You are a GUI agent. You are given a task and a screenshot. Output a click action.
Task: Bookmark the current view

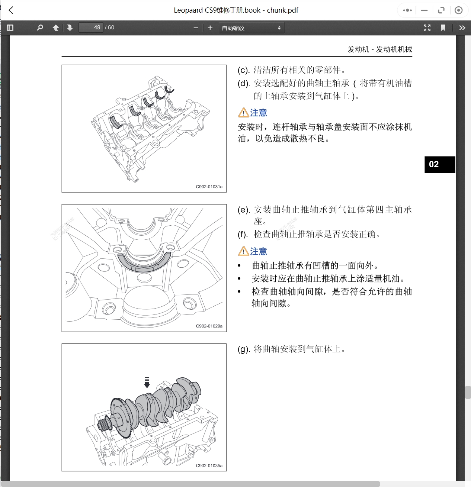(443, 27)
